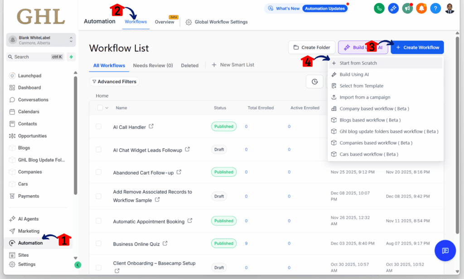Screen dimensions: 464x279
Task: Open the announcements megaphone icon
Action: tap(407, 8)
